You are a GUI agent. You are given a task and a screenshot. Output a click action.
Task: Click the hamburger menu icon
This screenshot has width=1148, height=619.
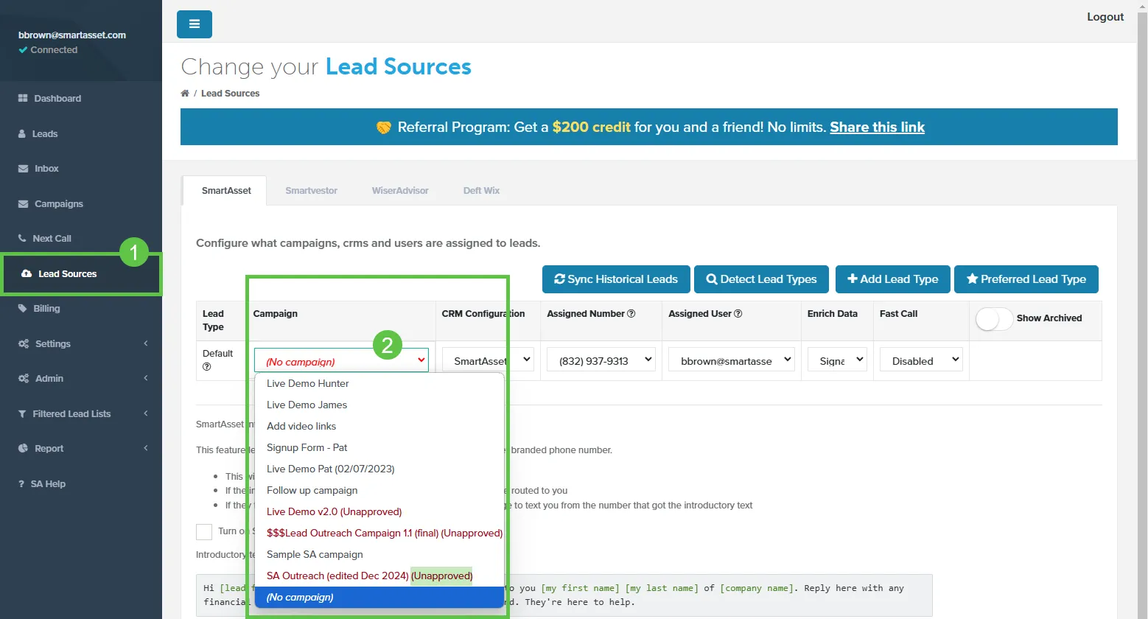195,24
